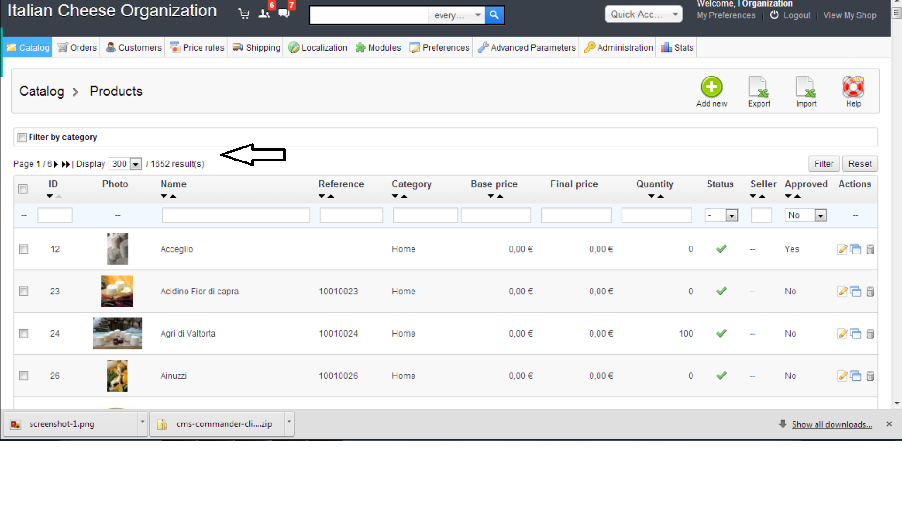Screen dimensions: 902x507
Task: Click the Add new product icon
Action: coord(711,87)
